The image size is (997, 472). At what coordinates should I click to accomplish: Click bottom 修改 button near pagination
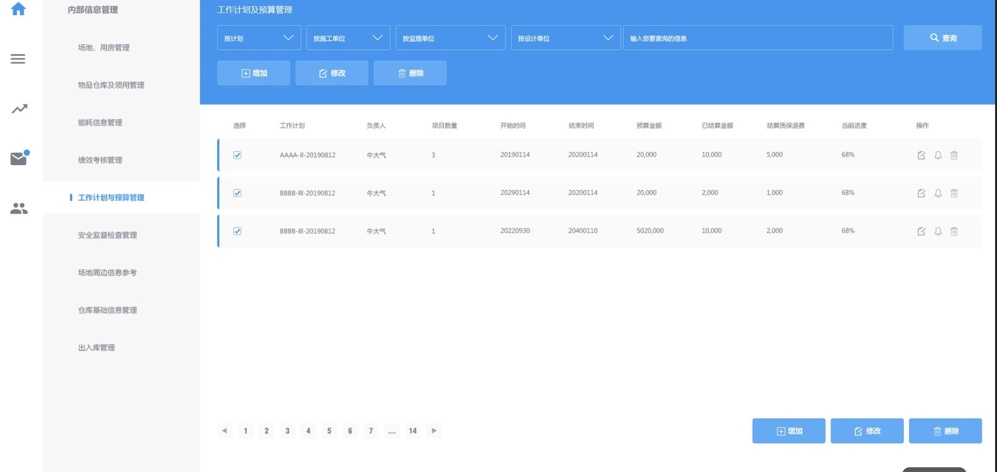pos(867,431)
